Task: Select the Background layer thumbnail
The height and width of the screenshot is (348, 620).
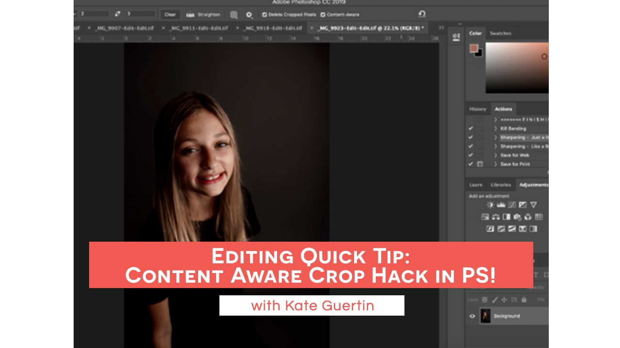Action: click(x=486, y=316)
